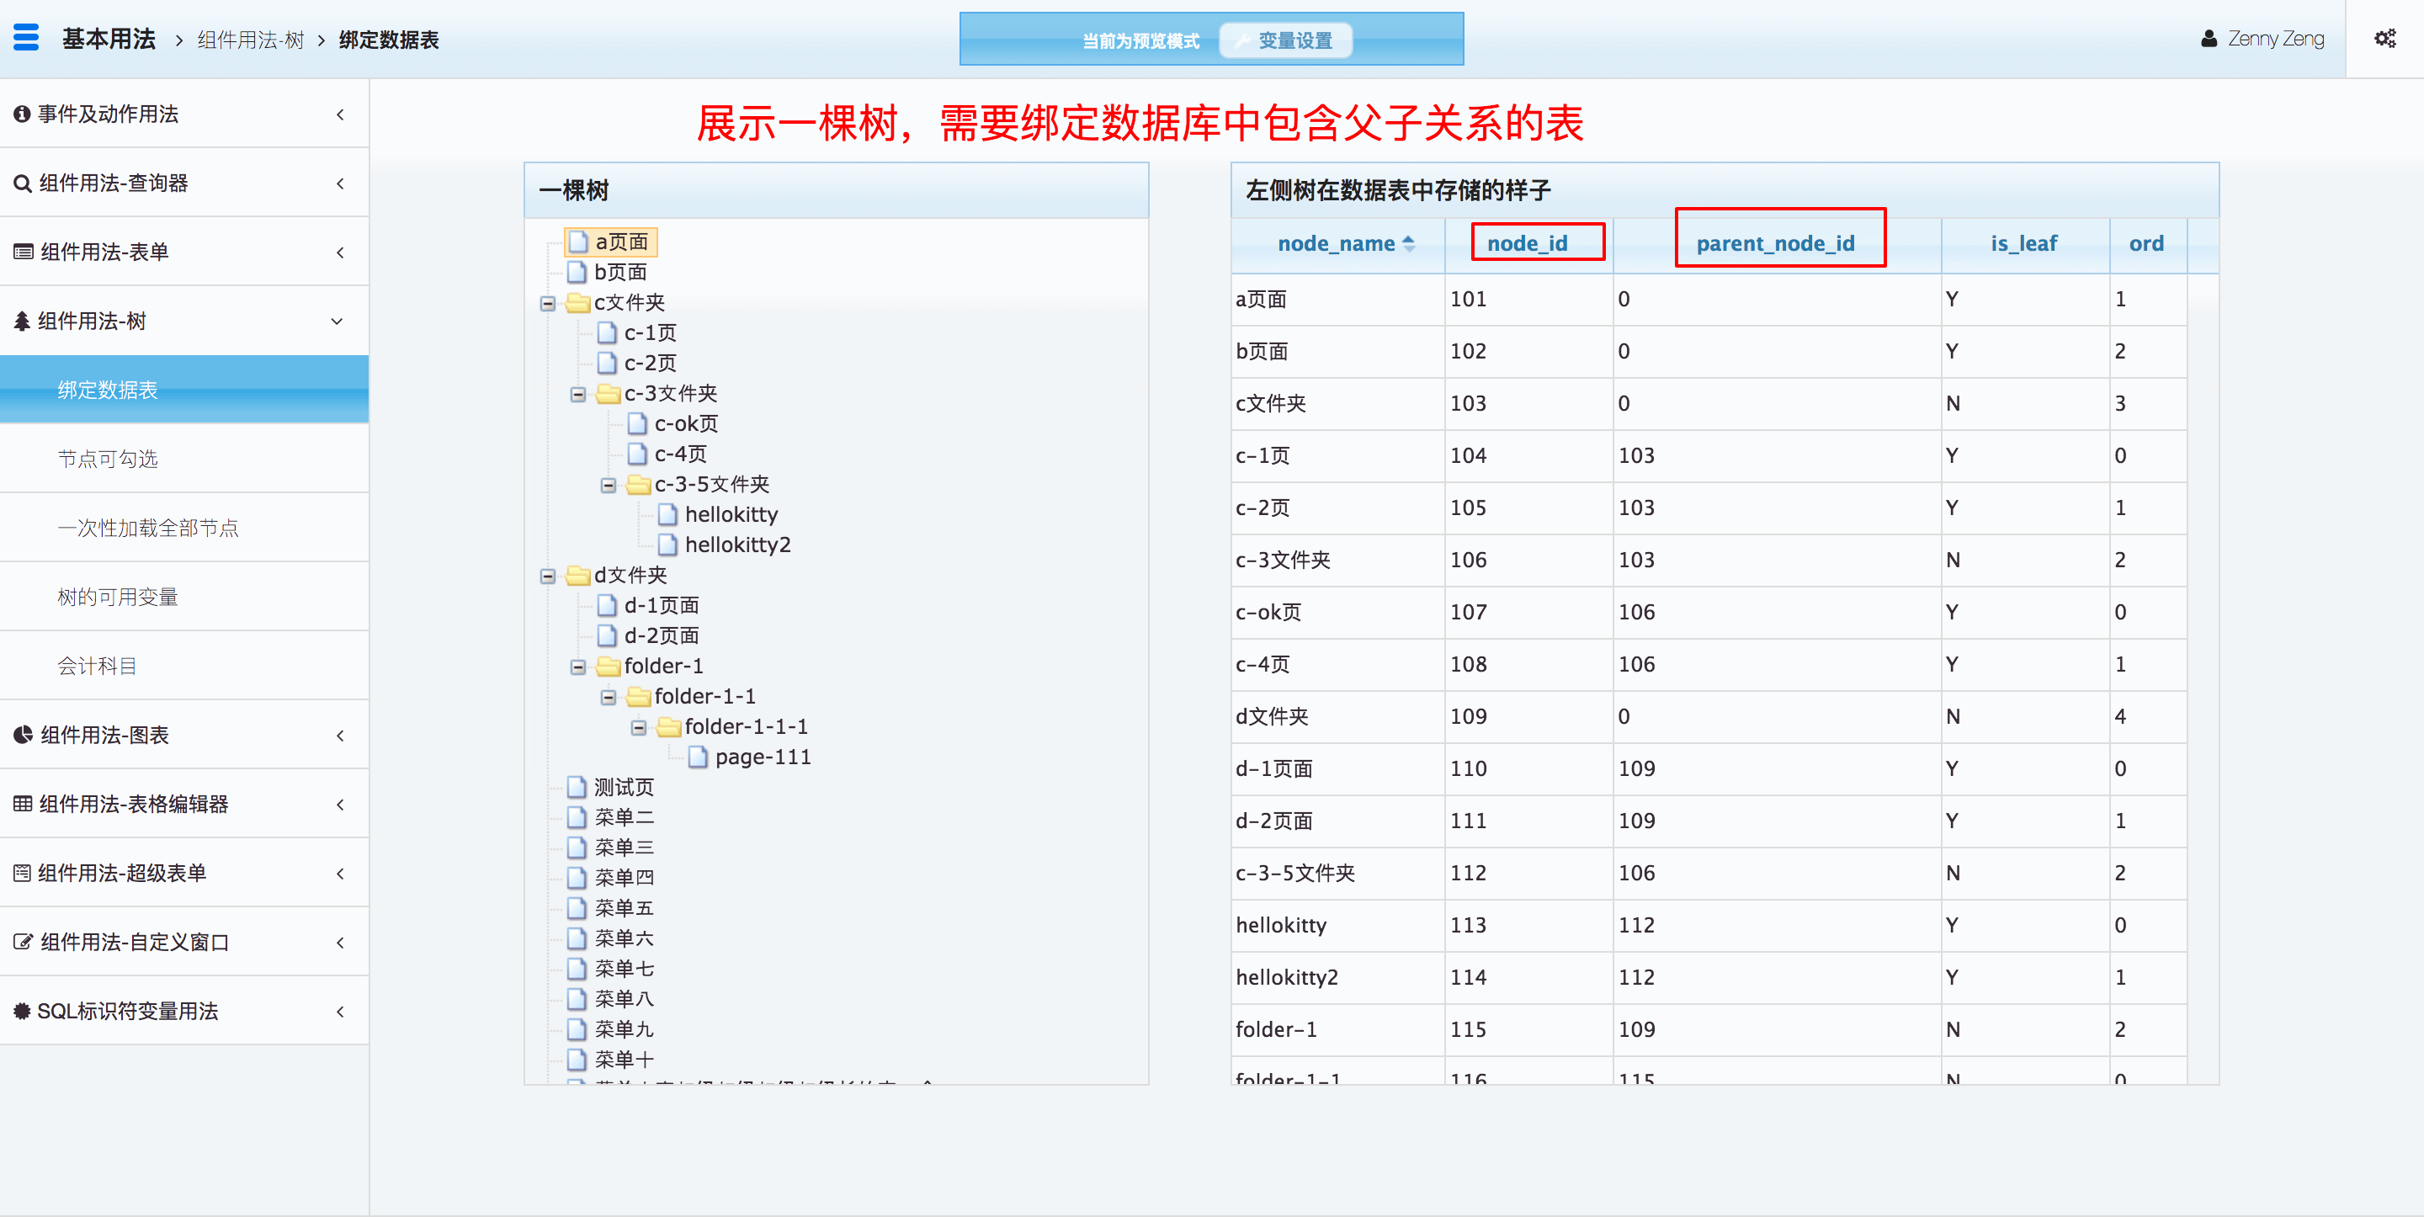Click the hamburger menu icon
Image resolution: width=2424 pixels, height=1217 pixels.
tap(26, 38)
